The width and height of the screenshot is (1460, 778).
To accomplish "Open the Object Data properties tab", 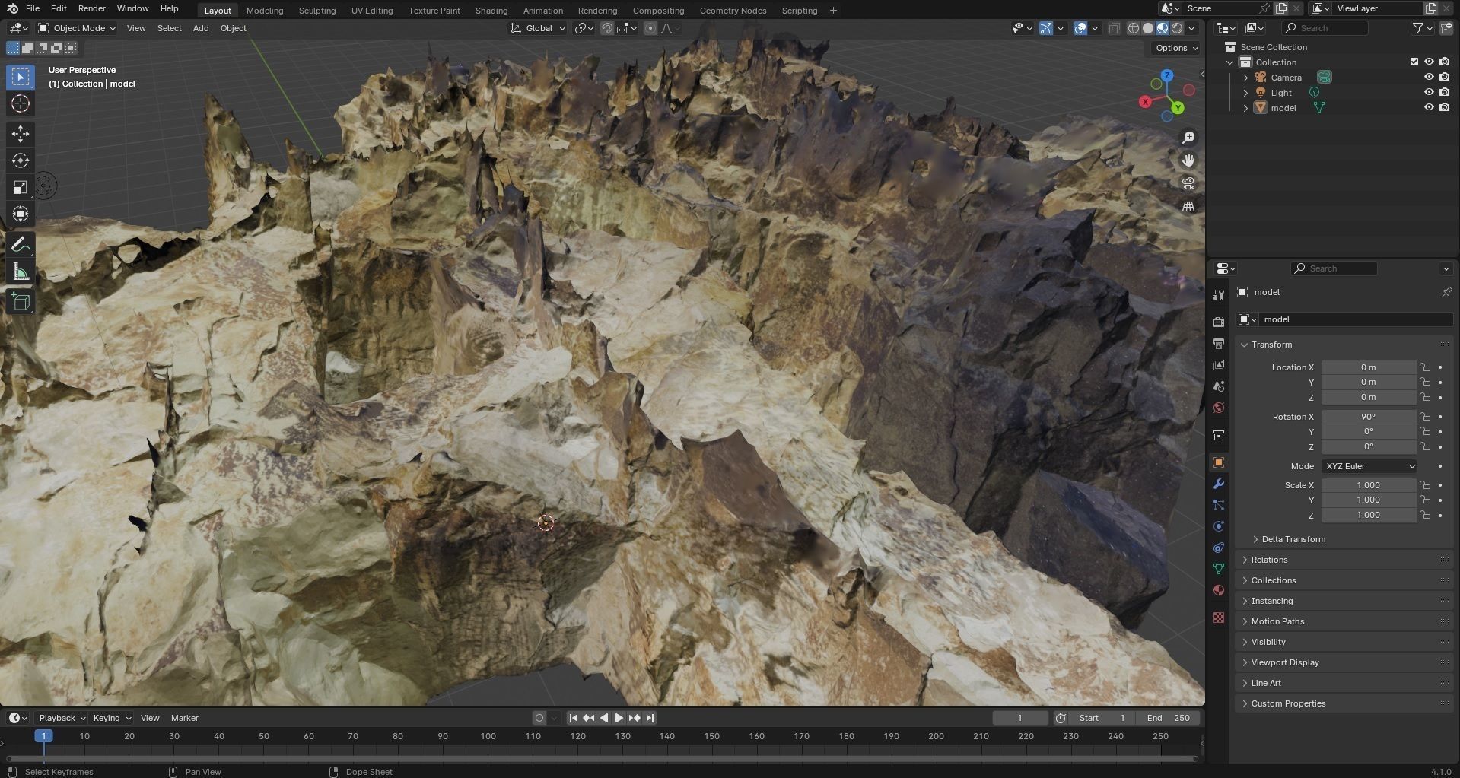I will [x=1219, y=569].
